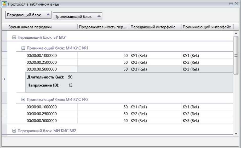The height and width of the screenshot is (148, 241).
Task: Click the current row indicator arrow
Action: 4,79
